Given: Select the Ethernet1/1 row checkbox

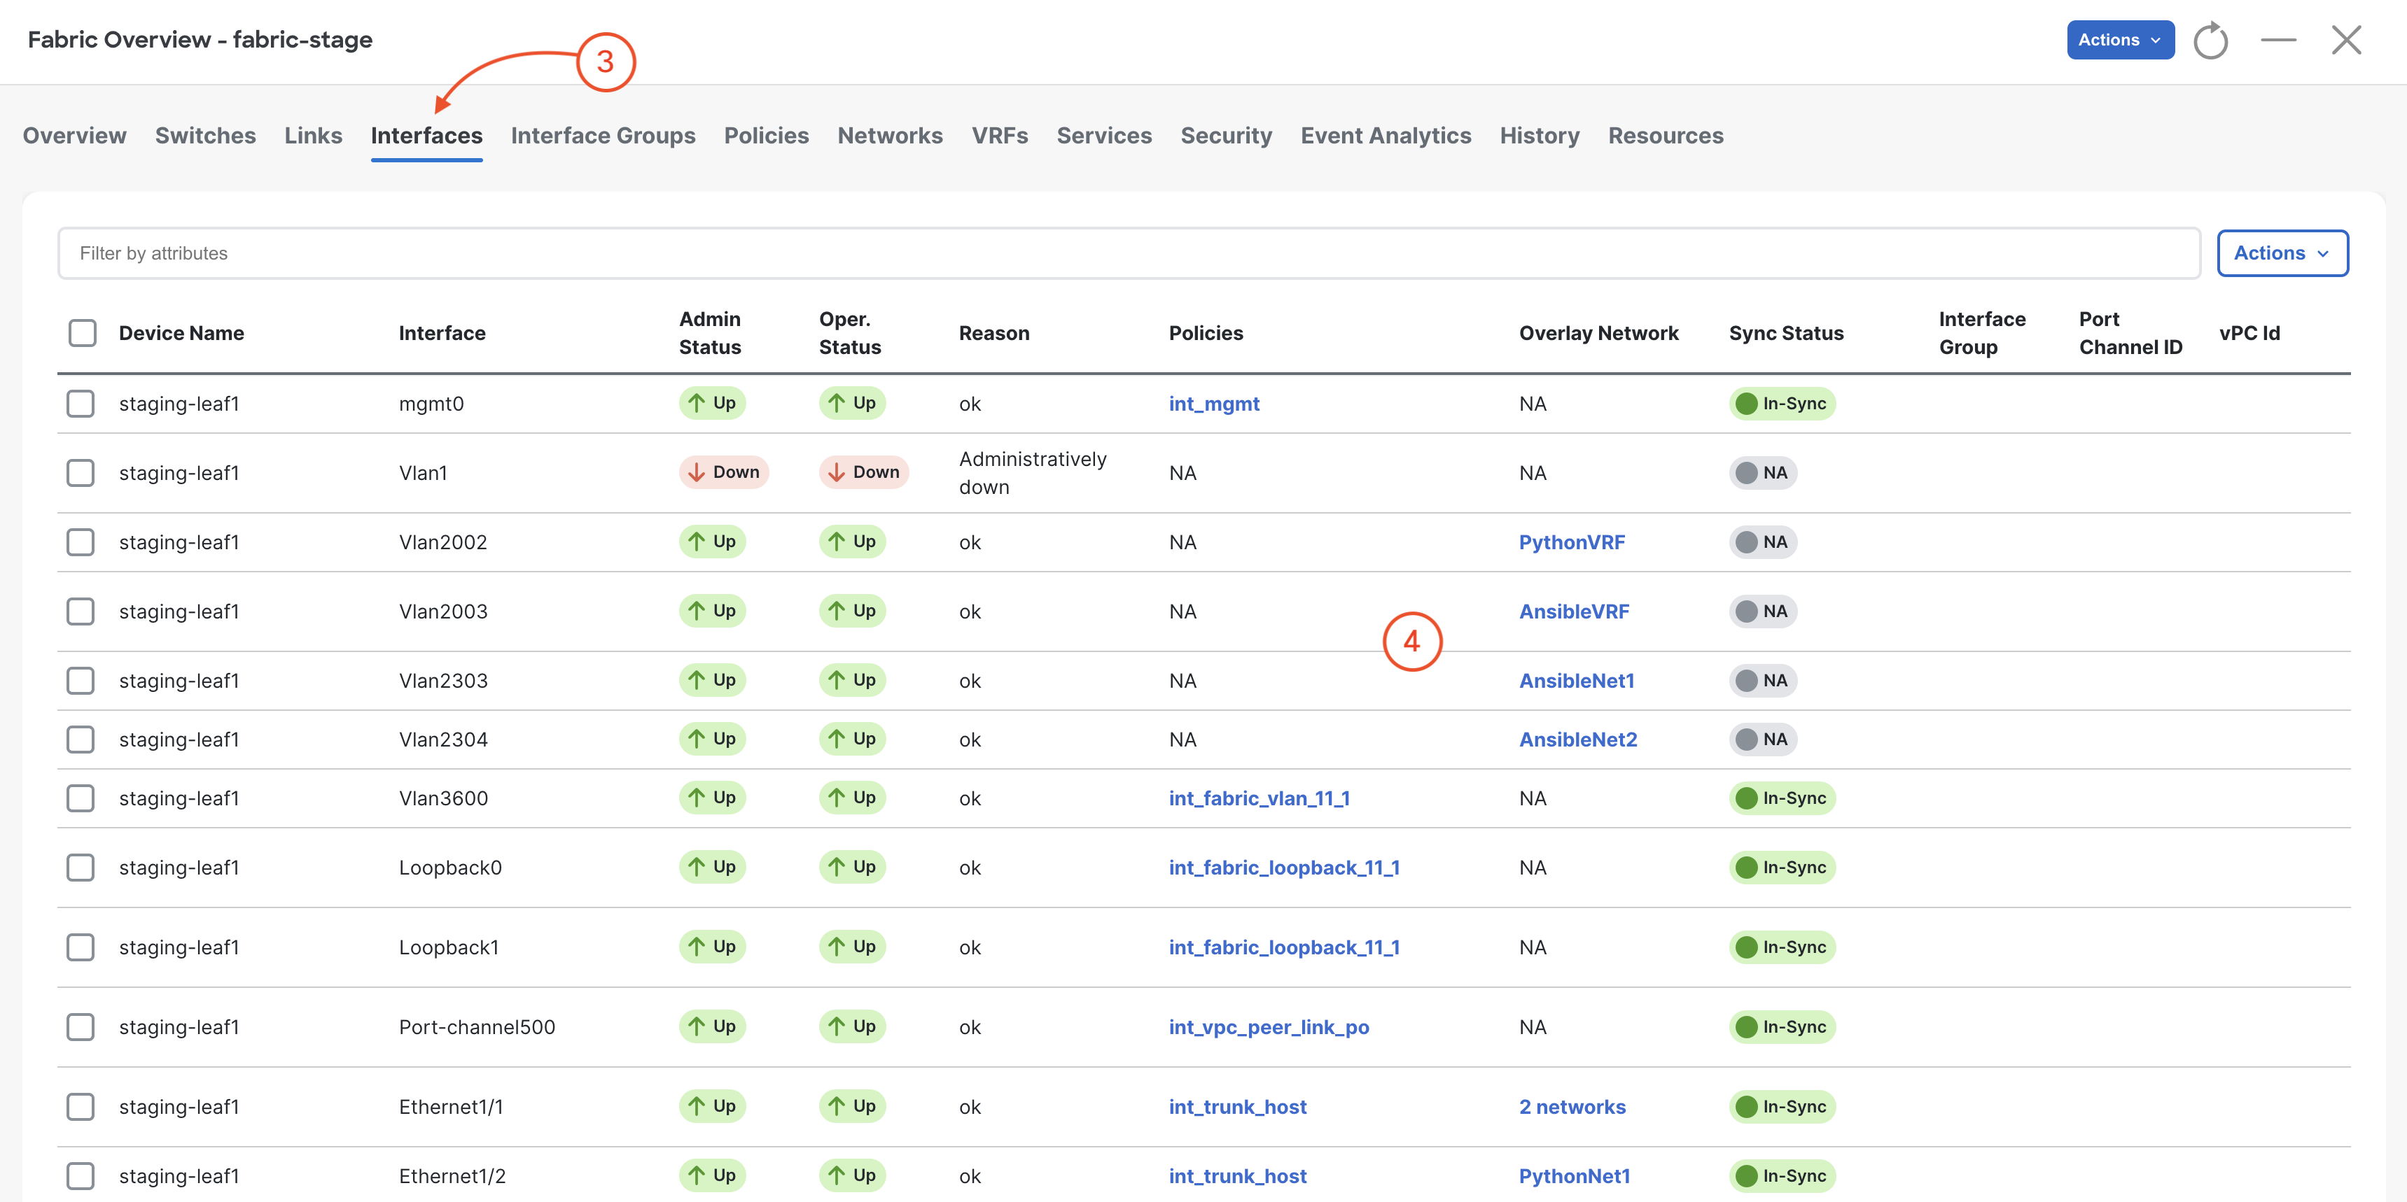Looking at the screenshot, I should 81,1107.
